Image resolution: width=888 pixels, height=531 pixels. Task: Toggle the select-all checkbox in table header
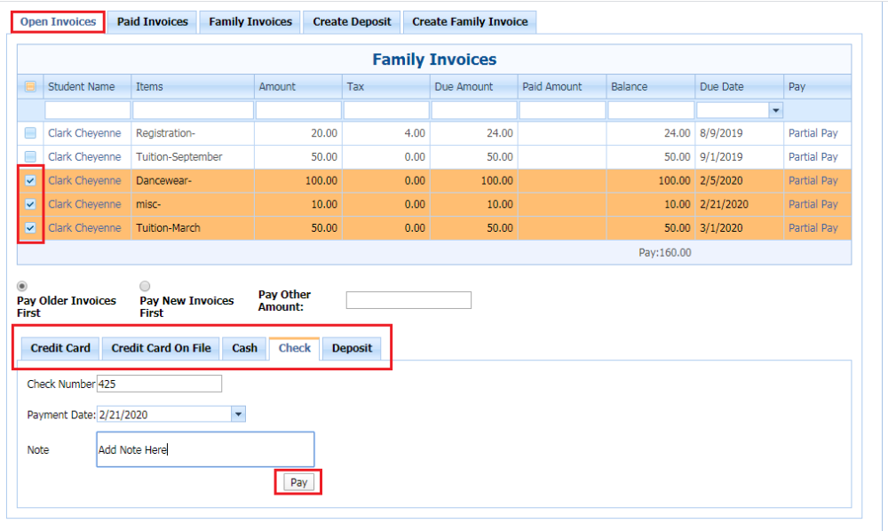click(29, 86)
